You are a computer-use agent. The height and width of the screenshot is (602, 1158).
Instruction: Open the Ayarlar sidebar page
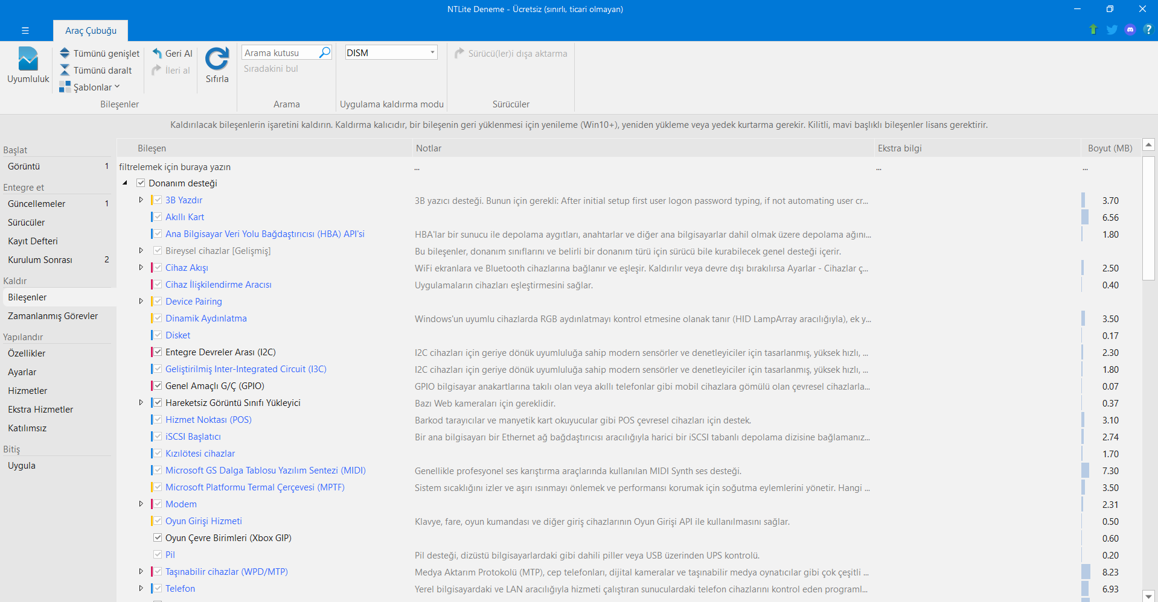(58, 372)
